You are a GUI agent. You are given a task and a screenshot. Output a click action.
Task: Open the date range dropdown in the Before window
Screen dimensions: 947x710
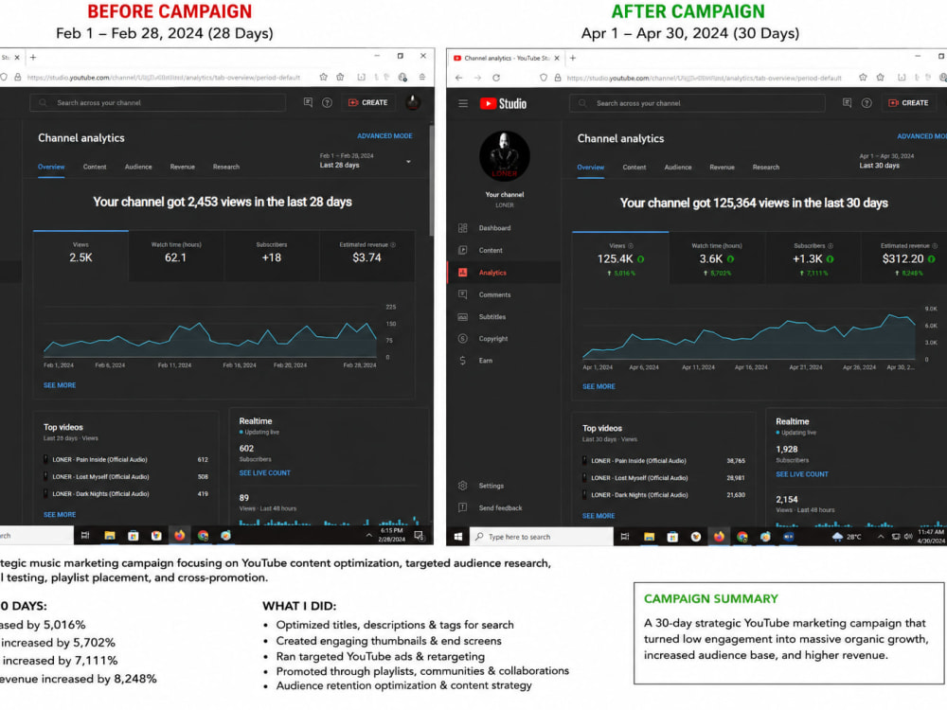(x=366, y=161)
